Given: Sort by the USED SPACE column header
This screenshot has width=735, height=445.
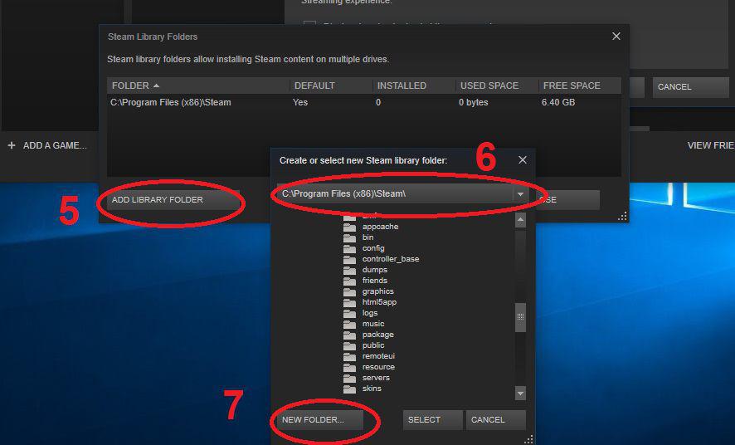Looking at the screenshot, I should point(489,86).
